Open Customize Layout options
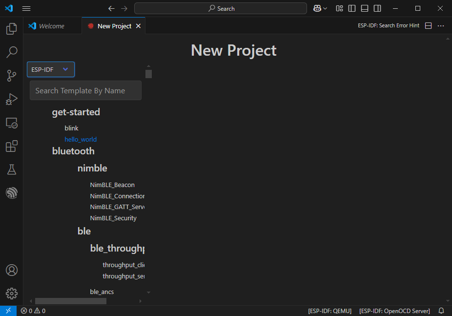 [x=339, y=8]
